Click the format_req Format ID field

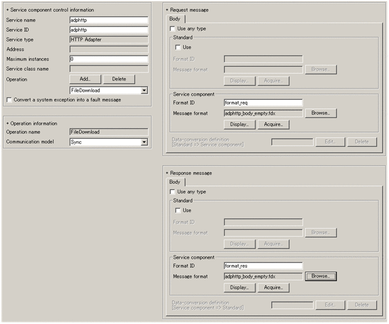pos(263,103)
